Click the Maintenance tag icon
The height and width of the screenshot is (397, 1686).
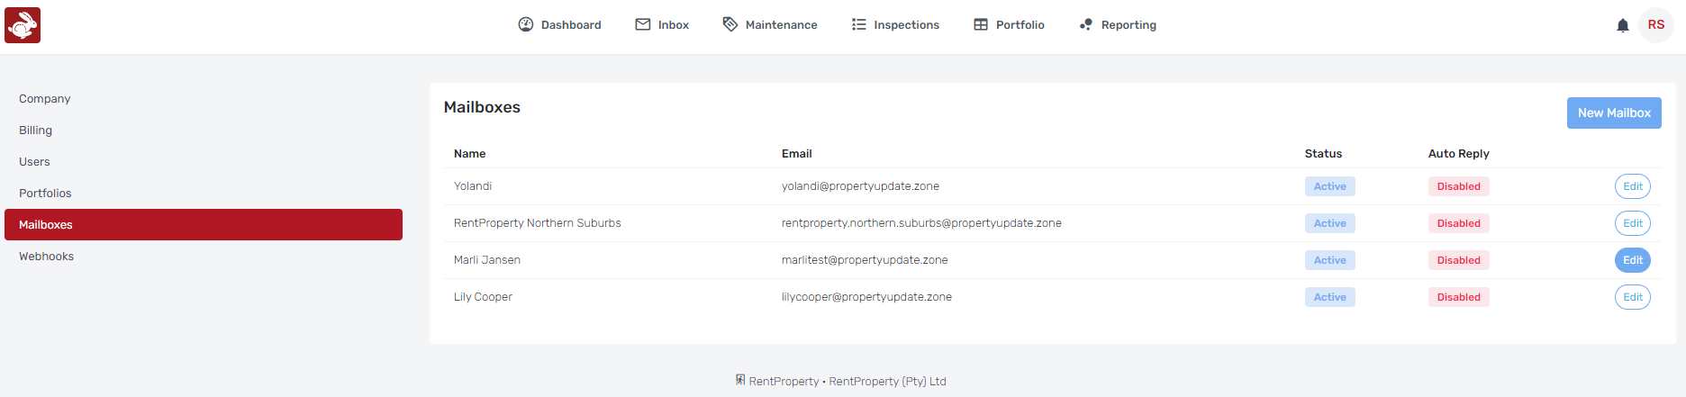coord(730,24)
